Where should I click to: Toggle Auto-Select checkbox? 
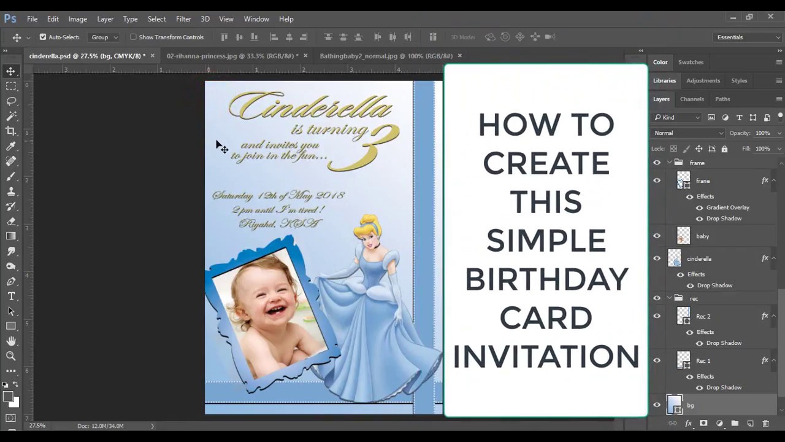pyautogui.click(x=43, y=37)
